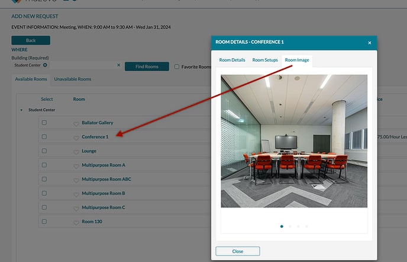Select the Multipurpose Room A checkbox
The width and height of the screenshot is (407, 262).
click(44, 165)
